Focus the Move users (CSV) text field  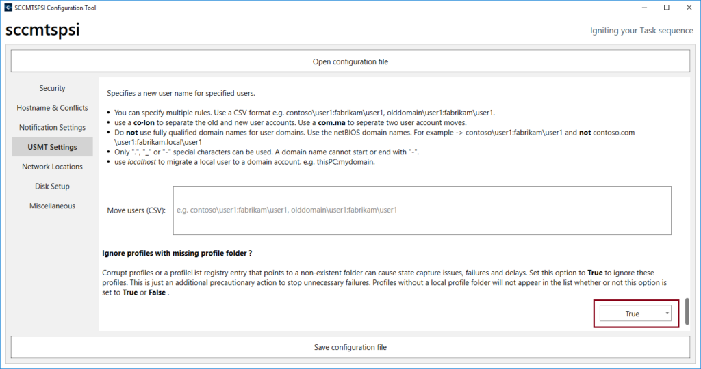pyautogui.click(x=421, y=210)
